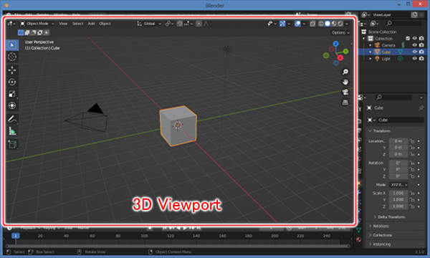Click the outliner search field

point(404,24)
